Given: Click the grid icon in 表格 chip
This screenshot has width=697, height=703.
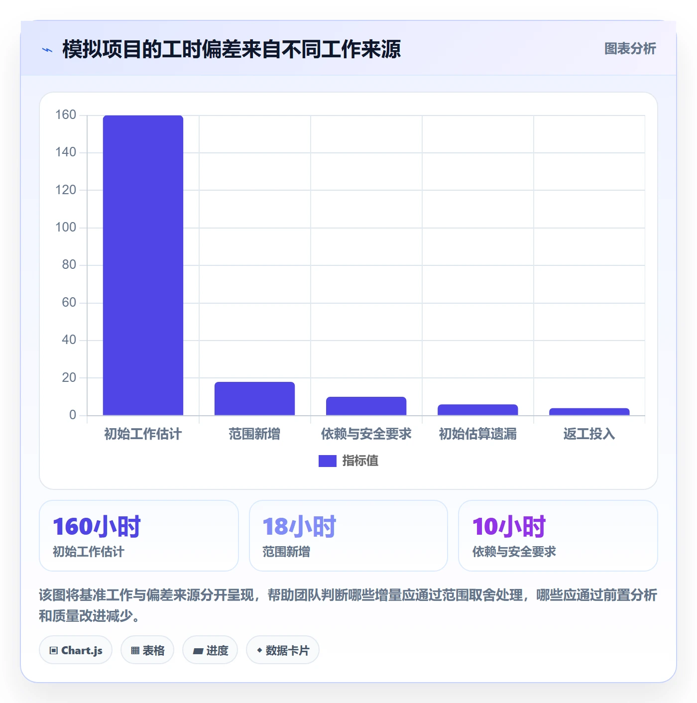Looking at the screenshot, I should [x=135, y=651].
